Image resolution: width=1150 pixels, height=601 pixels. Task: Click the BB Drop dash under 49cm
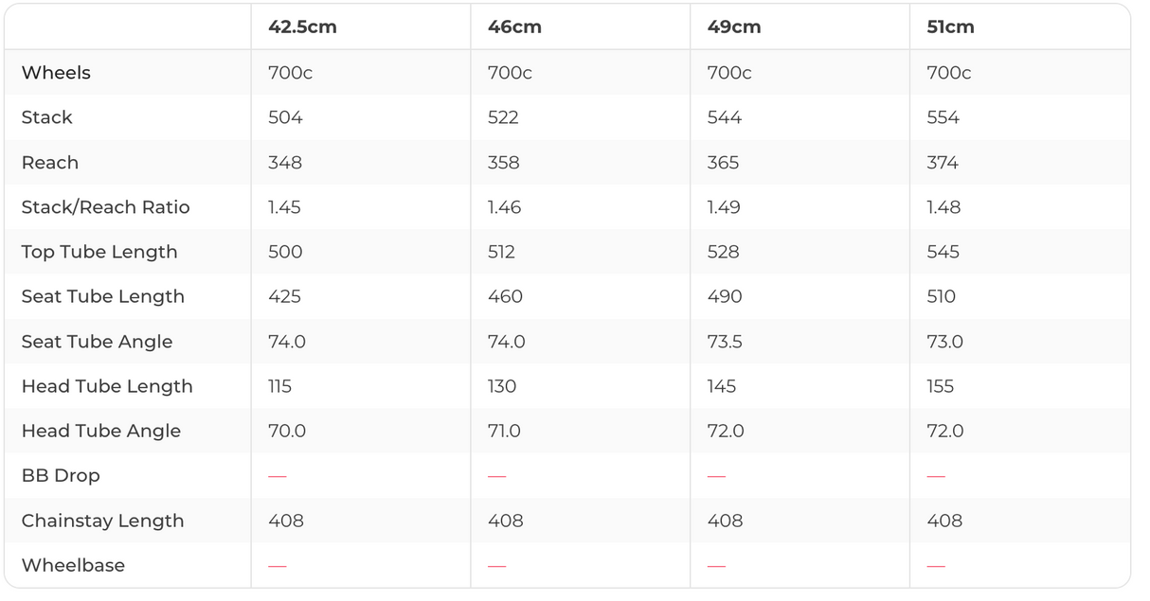[717, 476]
